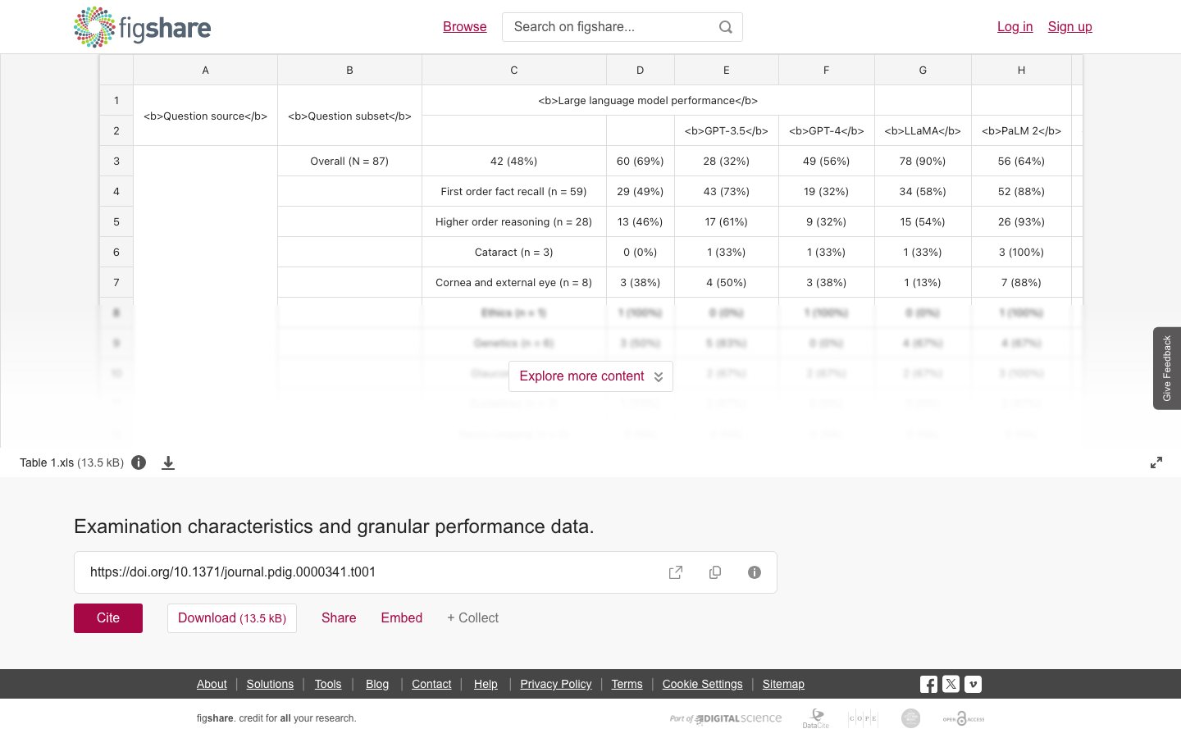Open the Browse link
The image size is (1181, 738).
click(x=465, y=27)
